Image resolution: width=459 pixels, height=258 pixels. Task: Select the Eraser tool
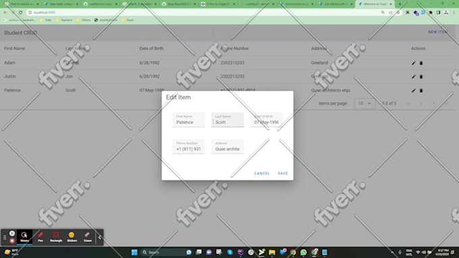(88, 237)
